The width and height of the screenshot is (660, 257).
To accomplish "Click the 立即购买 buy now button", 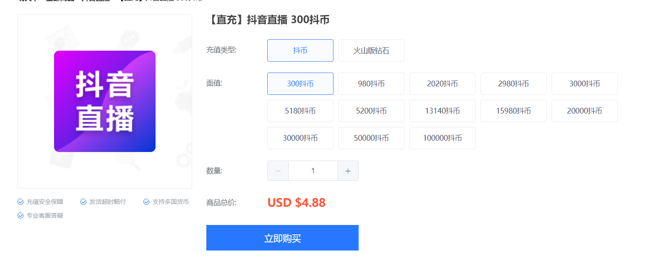I will click(x=282, y=238).
